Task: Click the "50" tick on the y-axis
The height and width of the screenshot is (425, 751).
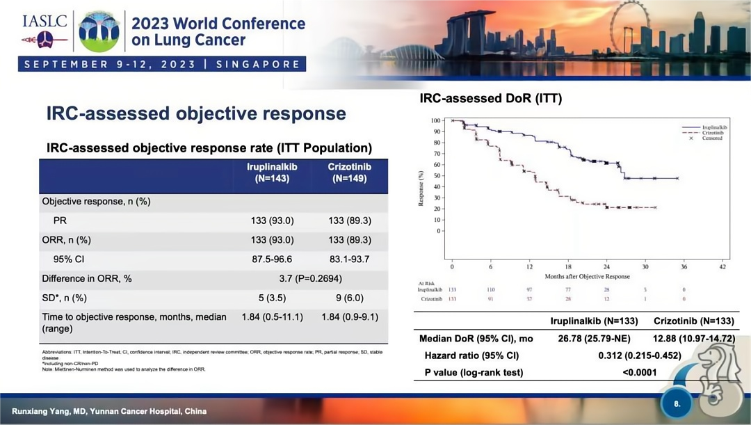Action: click(437, 176)
